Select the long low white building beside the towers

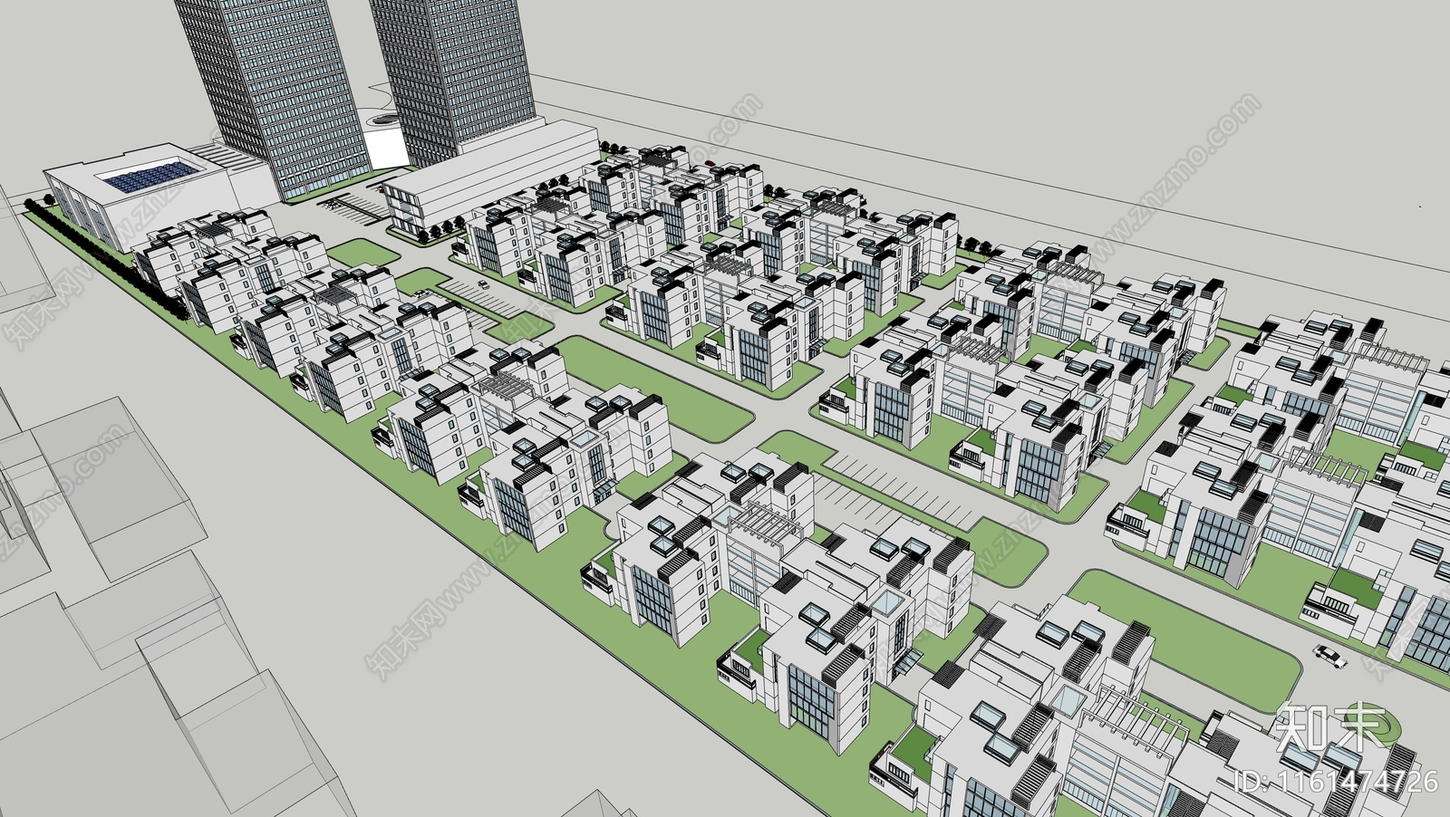[x=489, y=179]
